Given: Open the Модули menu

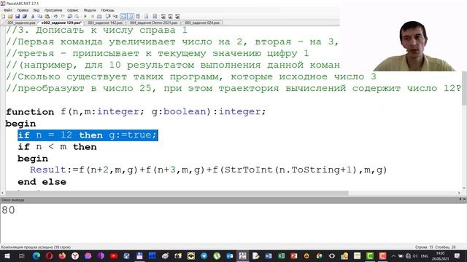Looking at the screenshot, I should point(90,10).
